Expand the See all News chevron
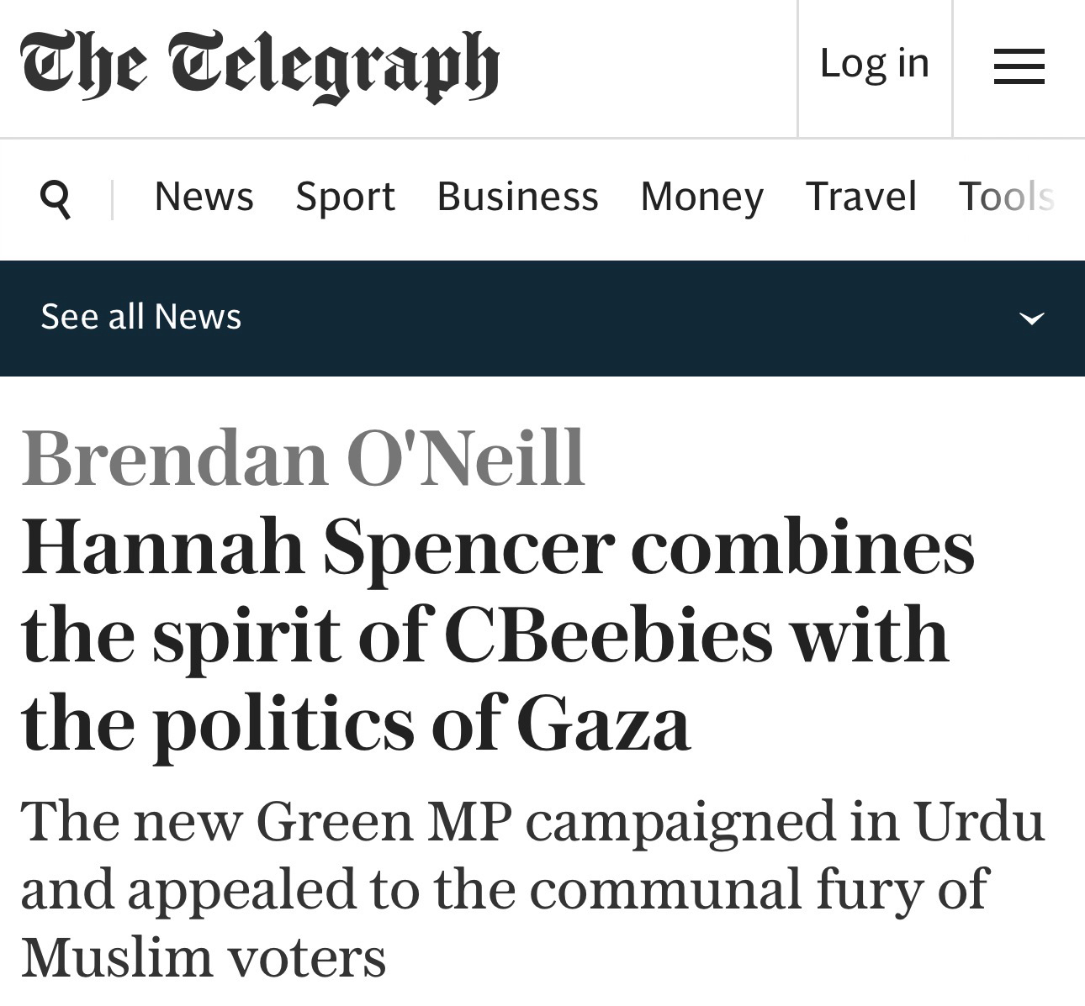Image resolution: width=1085 pixels, height=1006 pixels. point(1031,319)
